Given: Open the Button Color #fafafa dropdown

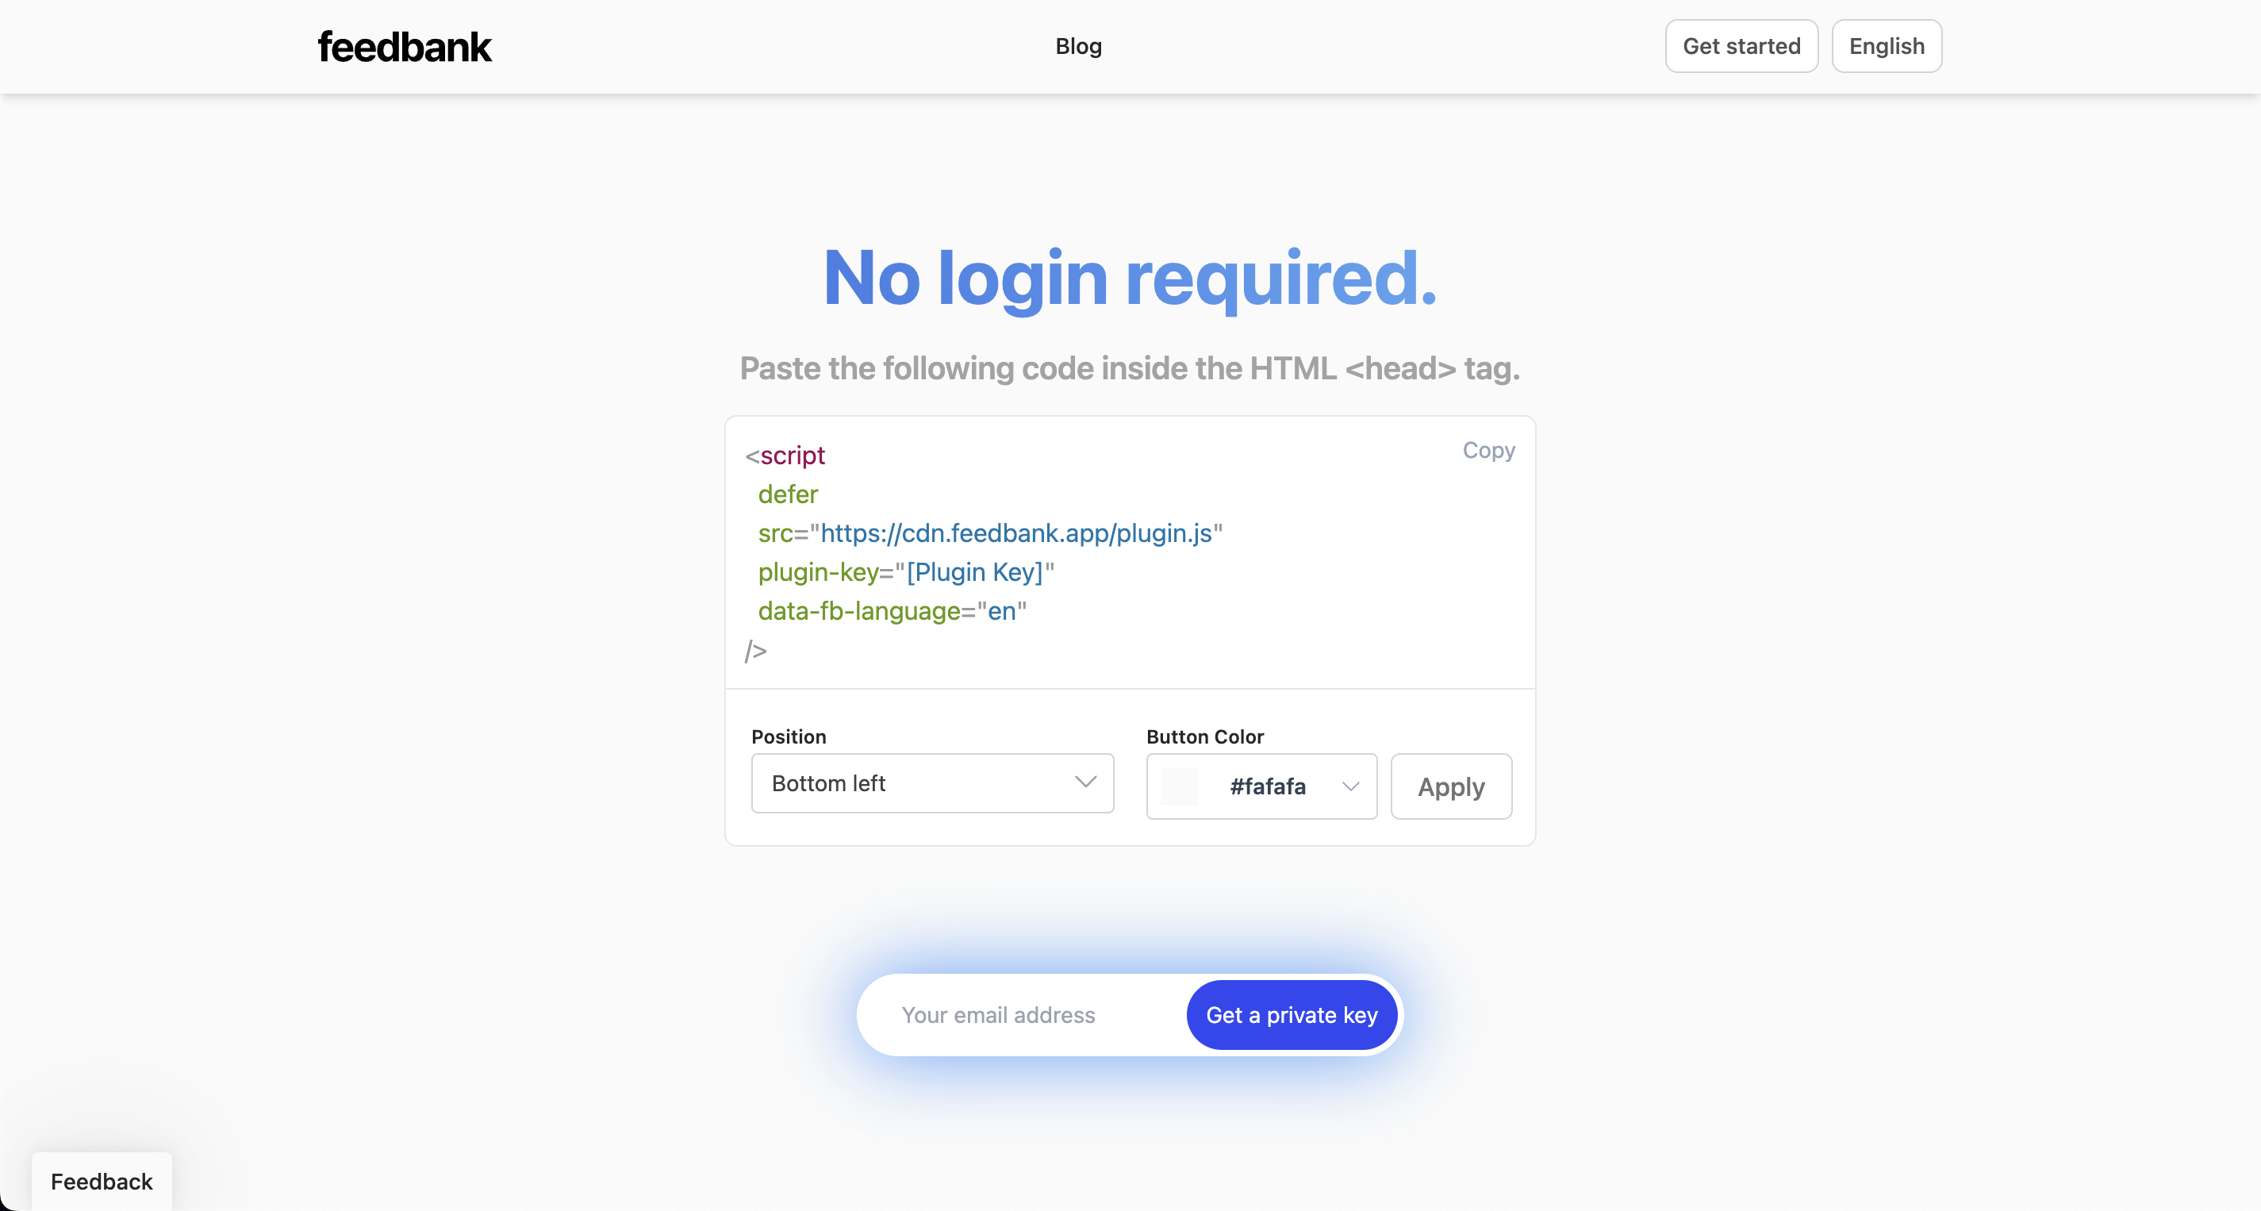Looking at the screenshot, I should click(x=1261, y=786).
